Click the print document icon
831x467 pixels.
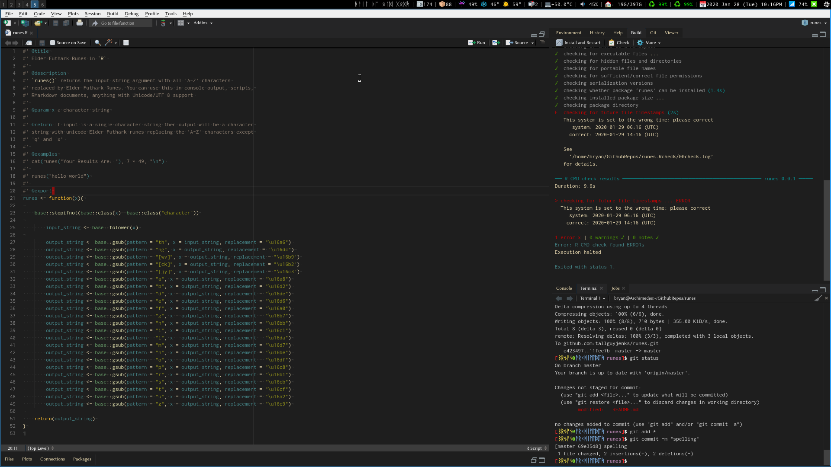tap(80, 23)
